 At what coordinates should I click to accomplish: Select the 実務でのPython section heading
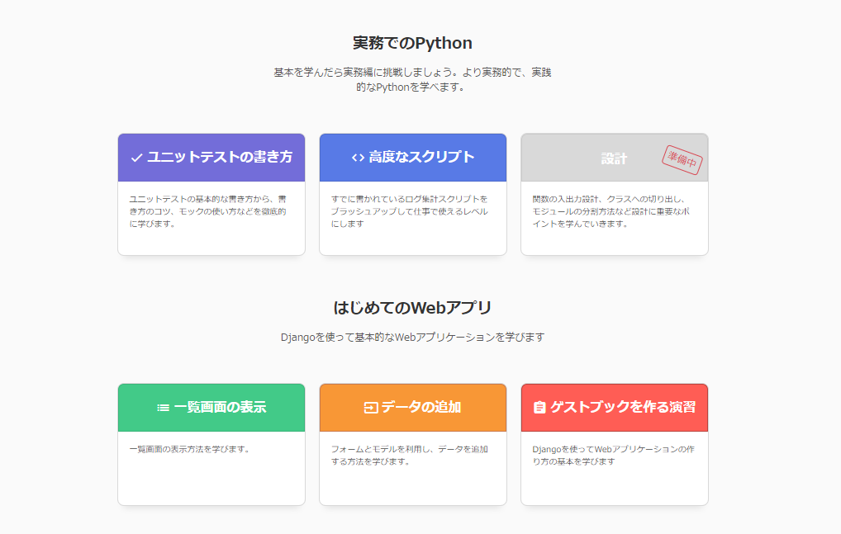click(x=412, y=43)
